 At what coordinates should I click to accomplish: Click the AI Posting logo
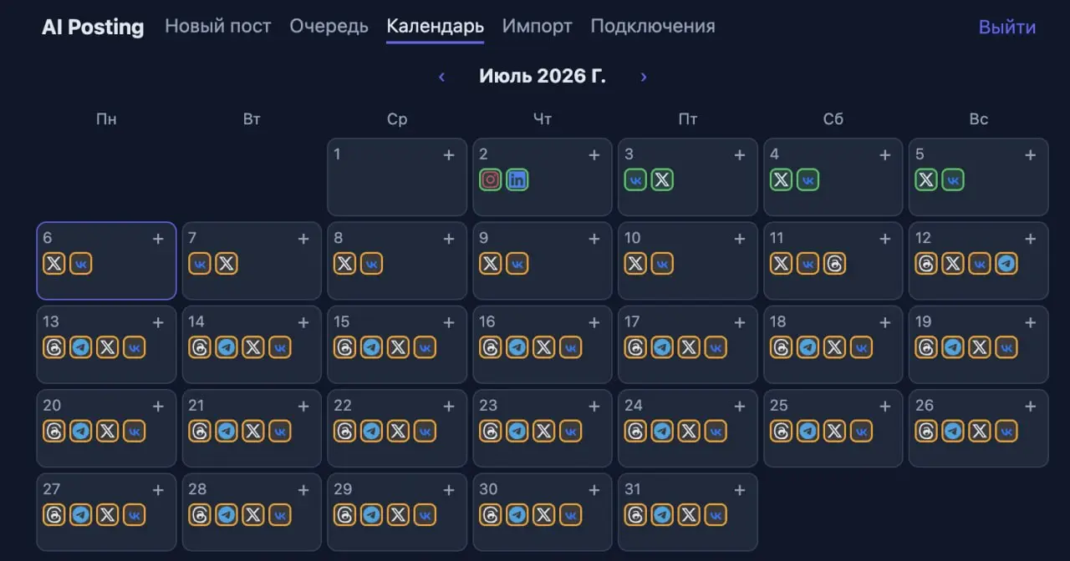point(93,27)
